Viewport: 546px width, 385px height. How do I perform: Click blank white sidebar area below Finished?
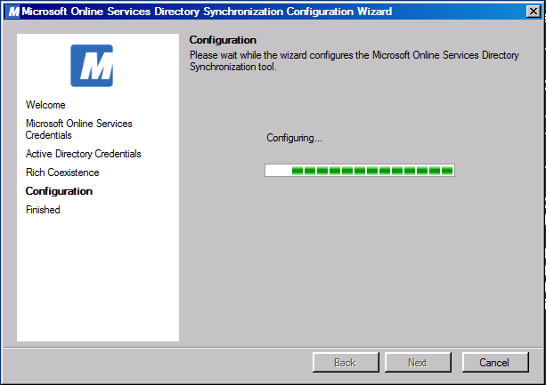(98, 285)
